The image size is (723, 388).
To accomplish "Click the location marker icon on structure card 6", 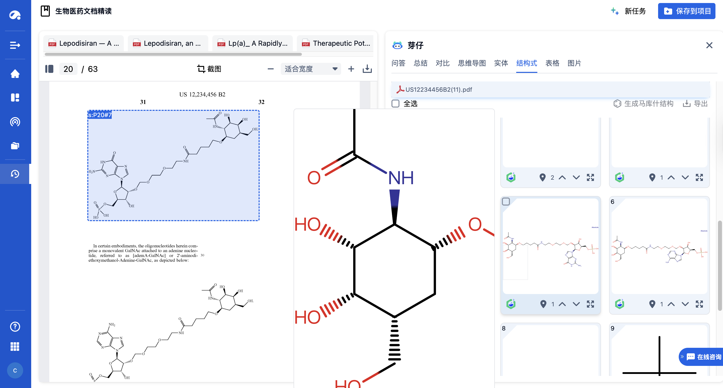I will click(652, 304).
